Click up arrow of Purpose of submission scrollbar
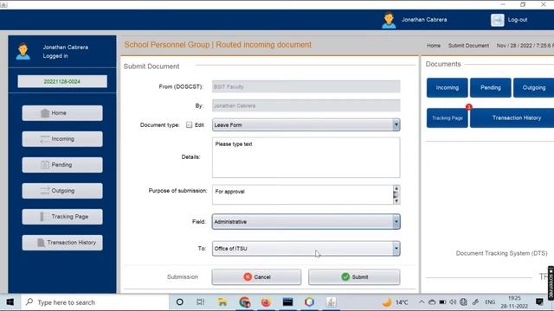 point(396,188)
